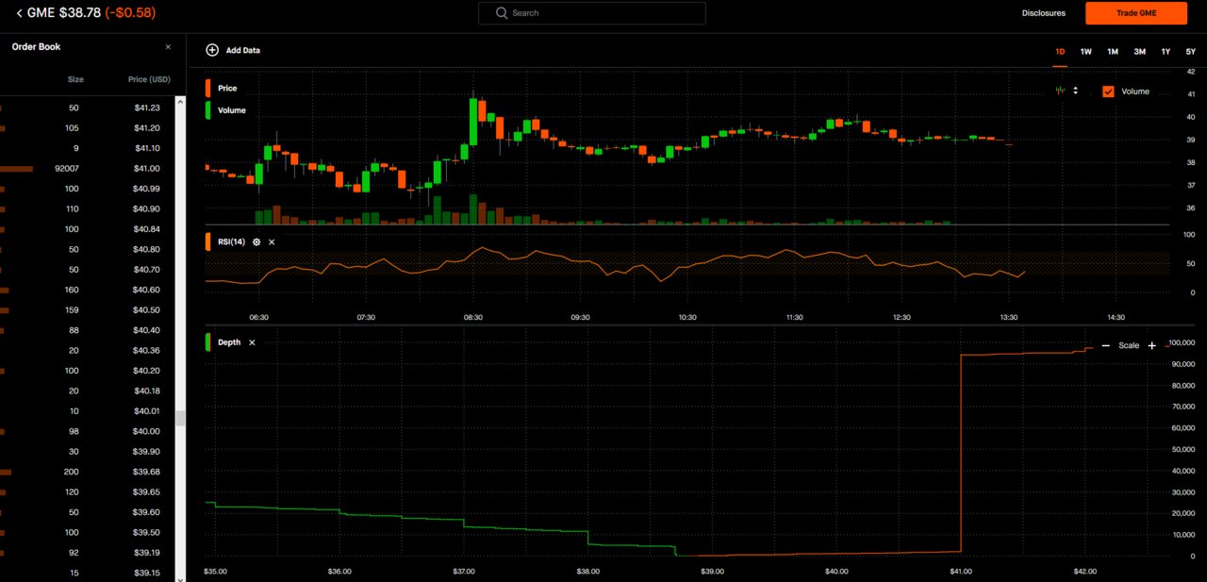Select order book row priced $41.20

click(88, 128)
